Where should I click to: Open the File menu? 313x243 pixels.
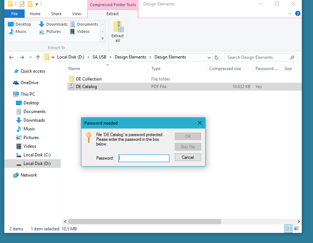[x=14, y=14]
